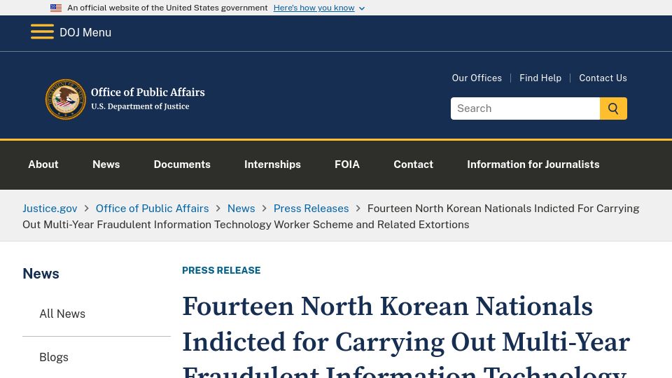Viewport: 672px width, 378px height.
Task: Open Blogs in the sidebar
Action: (x=54, y=358)
